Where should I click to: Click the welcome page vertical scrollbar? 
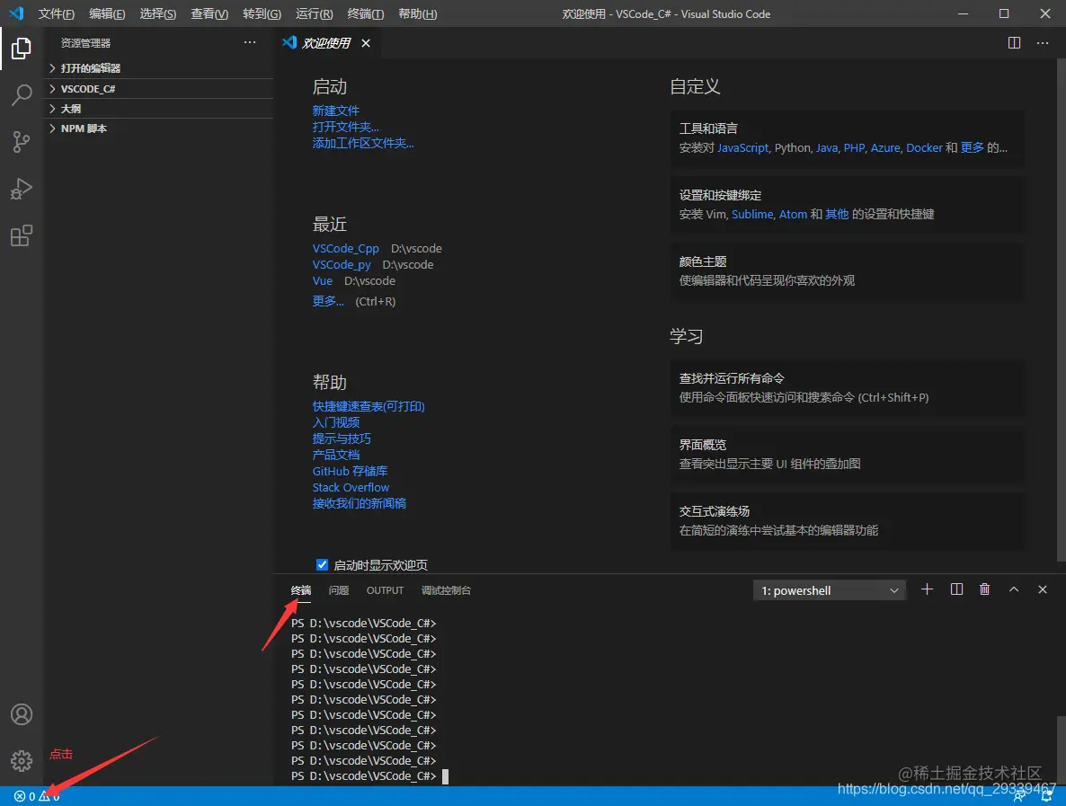pyautogui.click(x=1062, y=309)
